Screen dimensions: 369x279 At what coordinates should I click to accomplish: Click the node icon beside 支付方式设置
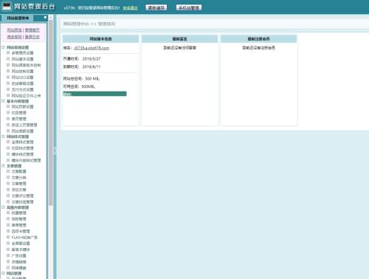(x=8, y=89)
